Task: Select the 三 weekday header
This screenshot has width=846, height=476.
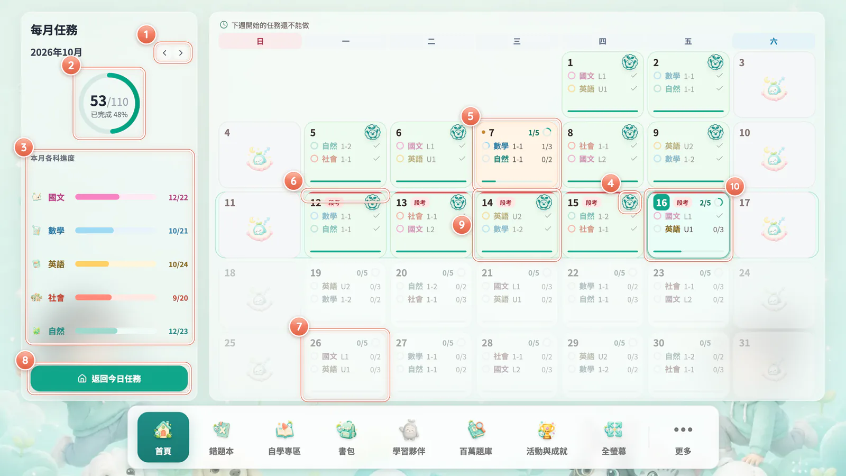Action: click(517, 41)
